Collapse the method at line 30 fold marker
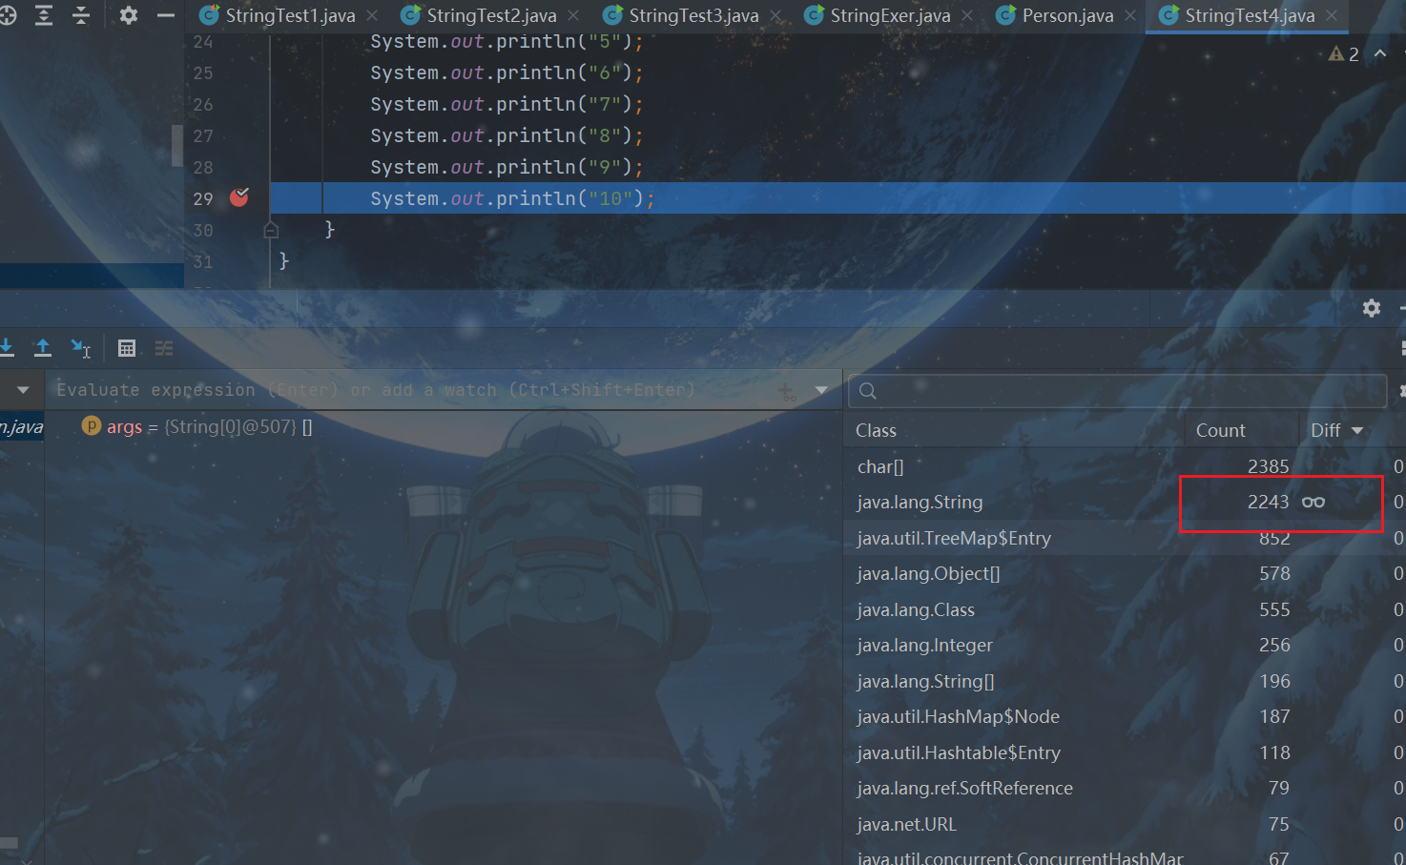This screenshot has height=865, width=1406. (271, 230)
